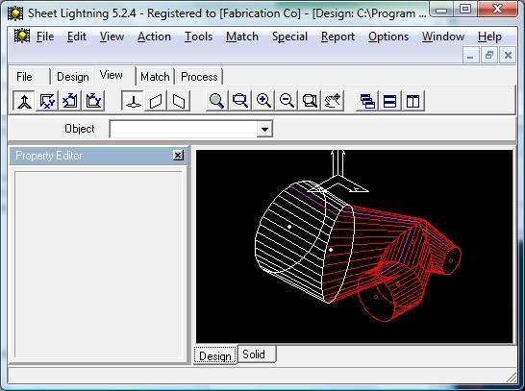Open the Special menu
Viewport: 525px width, 391px height.
[x=289, y=37]
